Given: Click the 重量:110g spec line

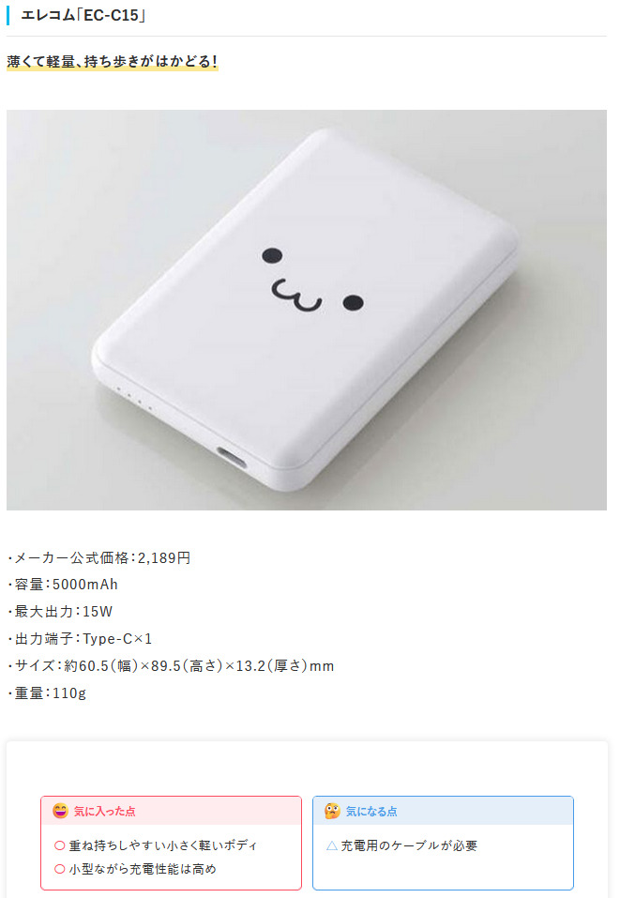Looking at the screenshot, I should [46, 693].
